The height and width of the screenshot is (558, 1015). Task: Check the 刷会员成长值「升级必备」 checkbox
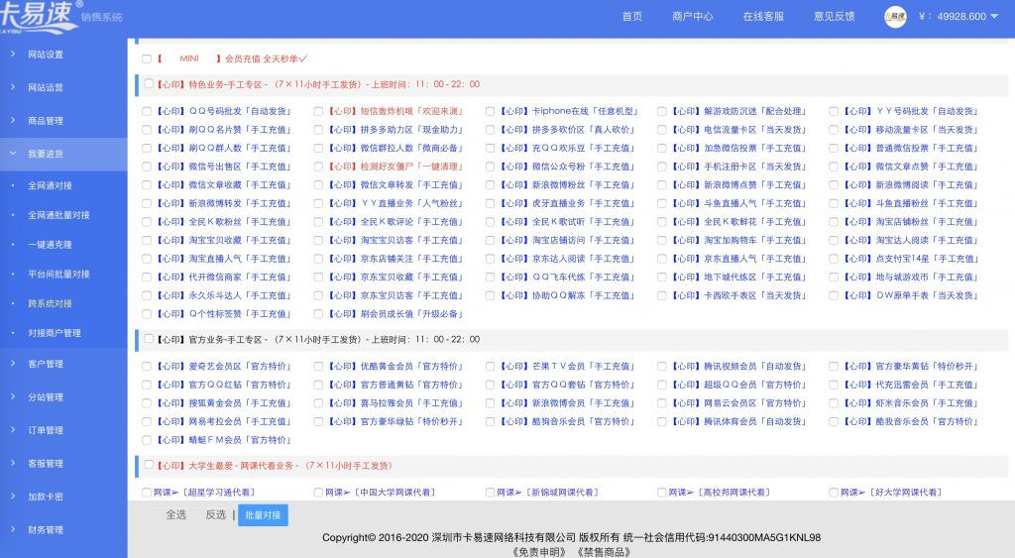pos(318,314)
